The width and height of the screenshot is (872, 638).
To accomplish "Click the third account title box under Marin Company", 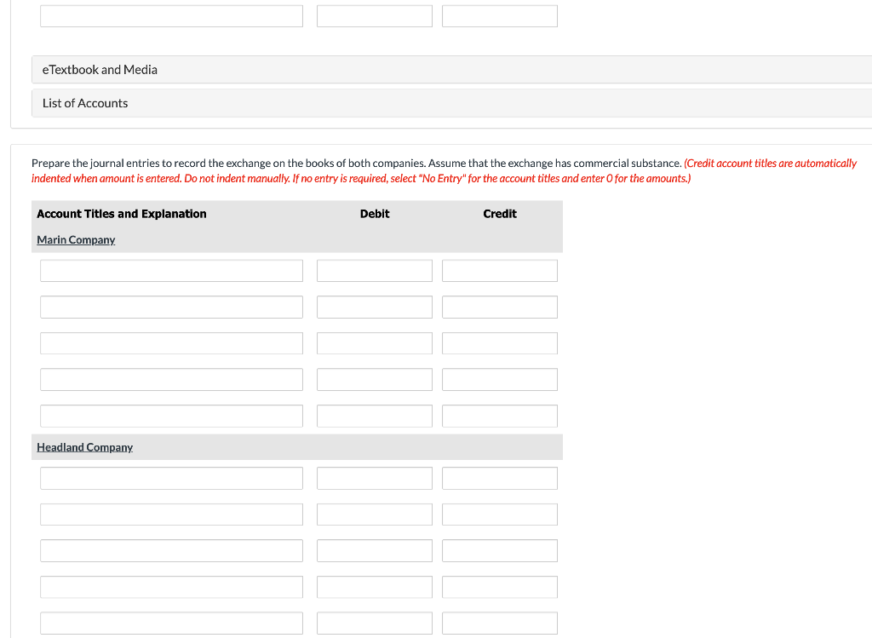I will point(171,342).
